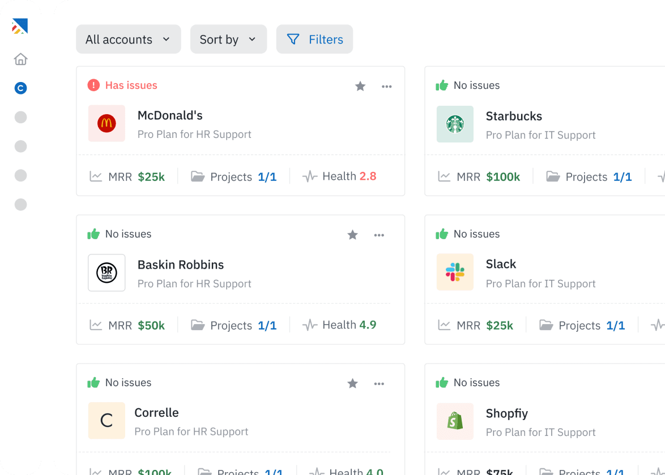Viewport: 665px width, 475px height.
Task: Click the Filters button
Action: pyautogui.click(x=314, y=39)
